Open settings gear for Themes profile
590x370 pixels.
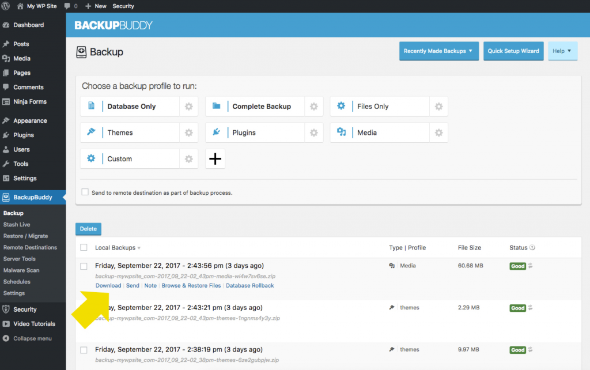click(x=189, y=133)
